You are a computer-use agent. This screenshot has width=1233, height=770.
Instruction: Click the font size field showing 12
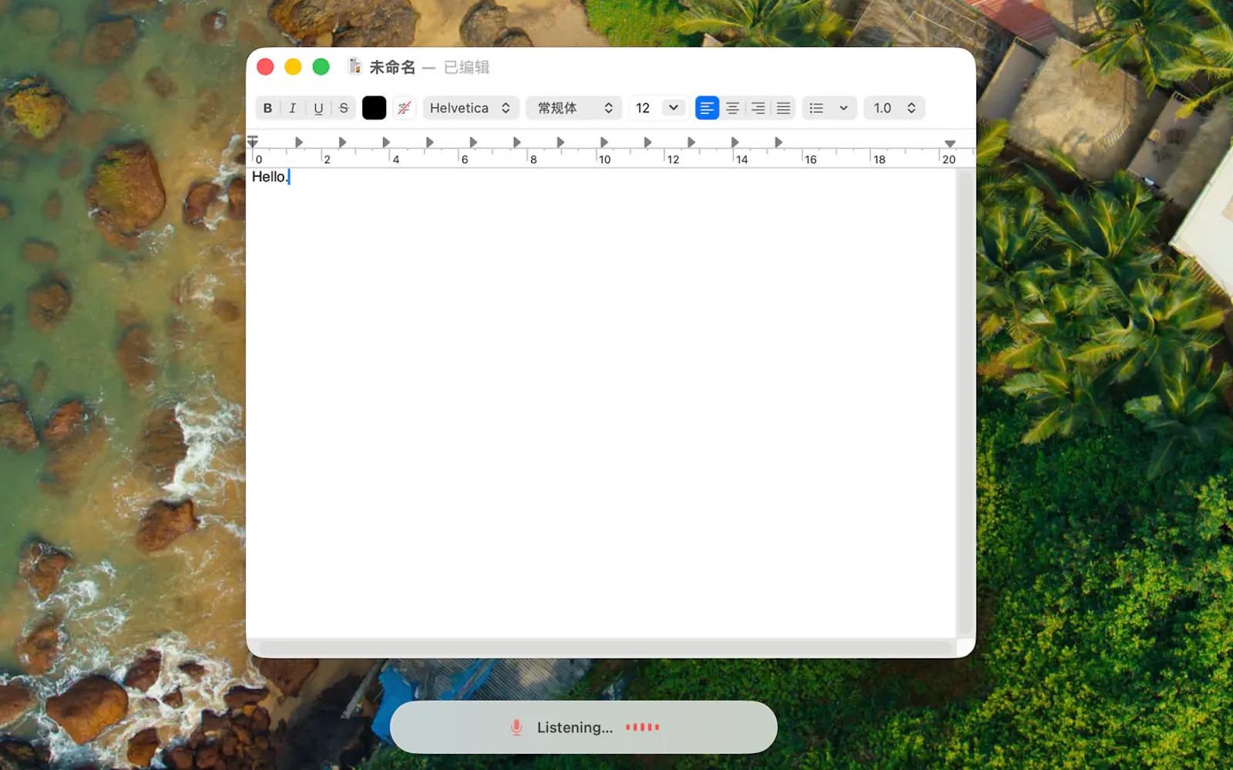click(x=645, y=108)
